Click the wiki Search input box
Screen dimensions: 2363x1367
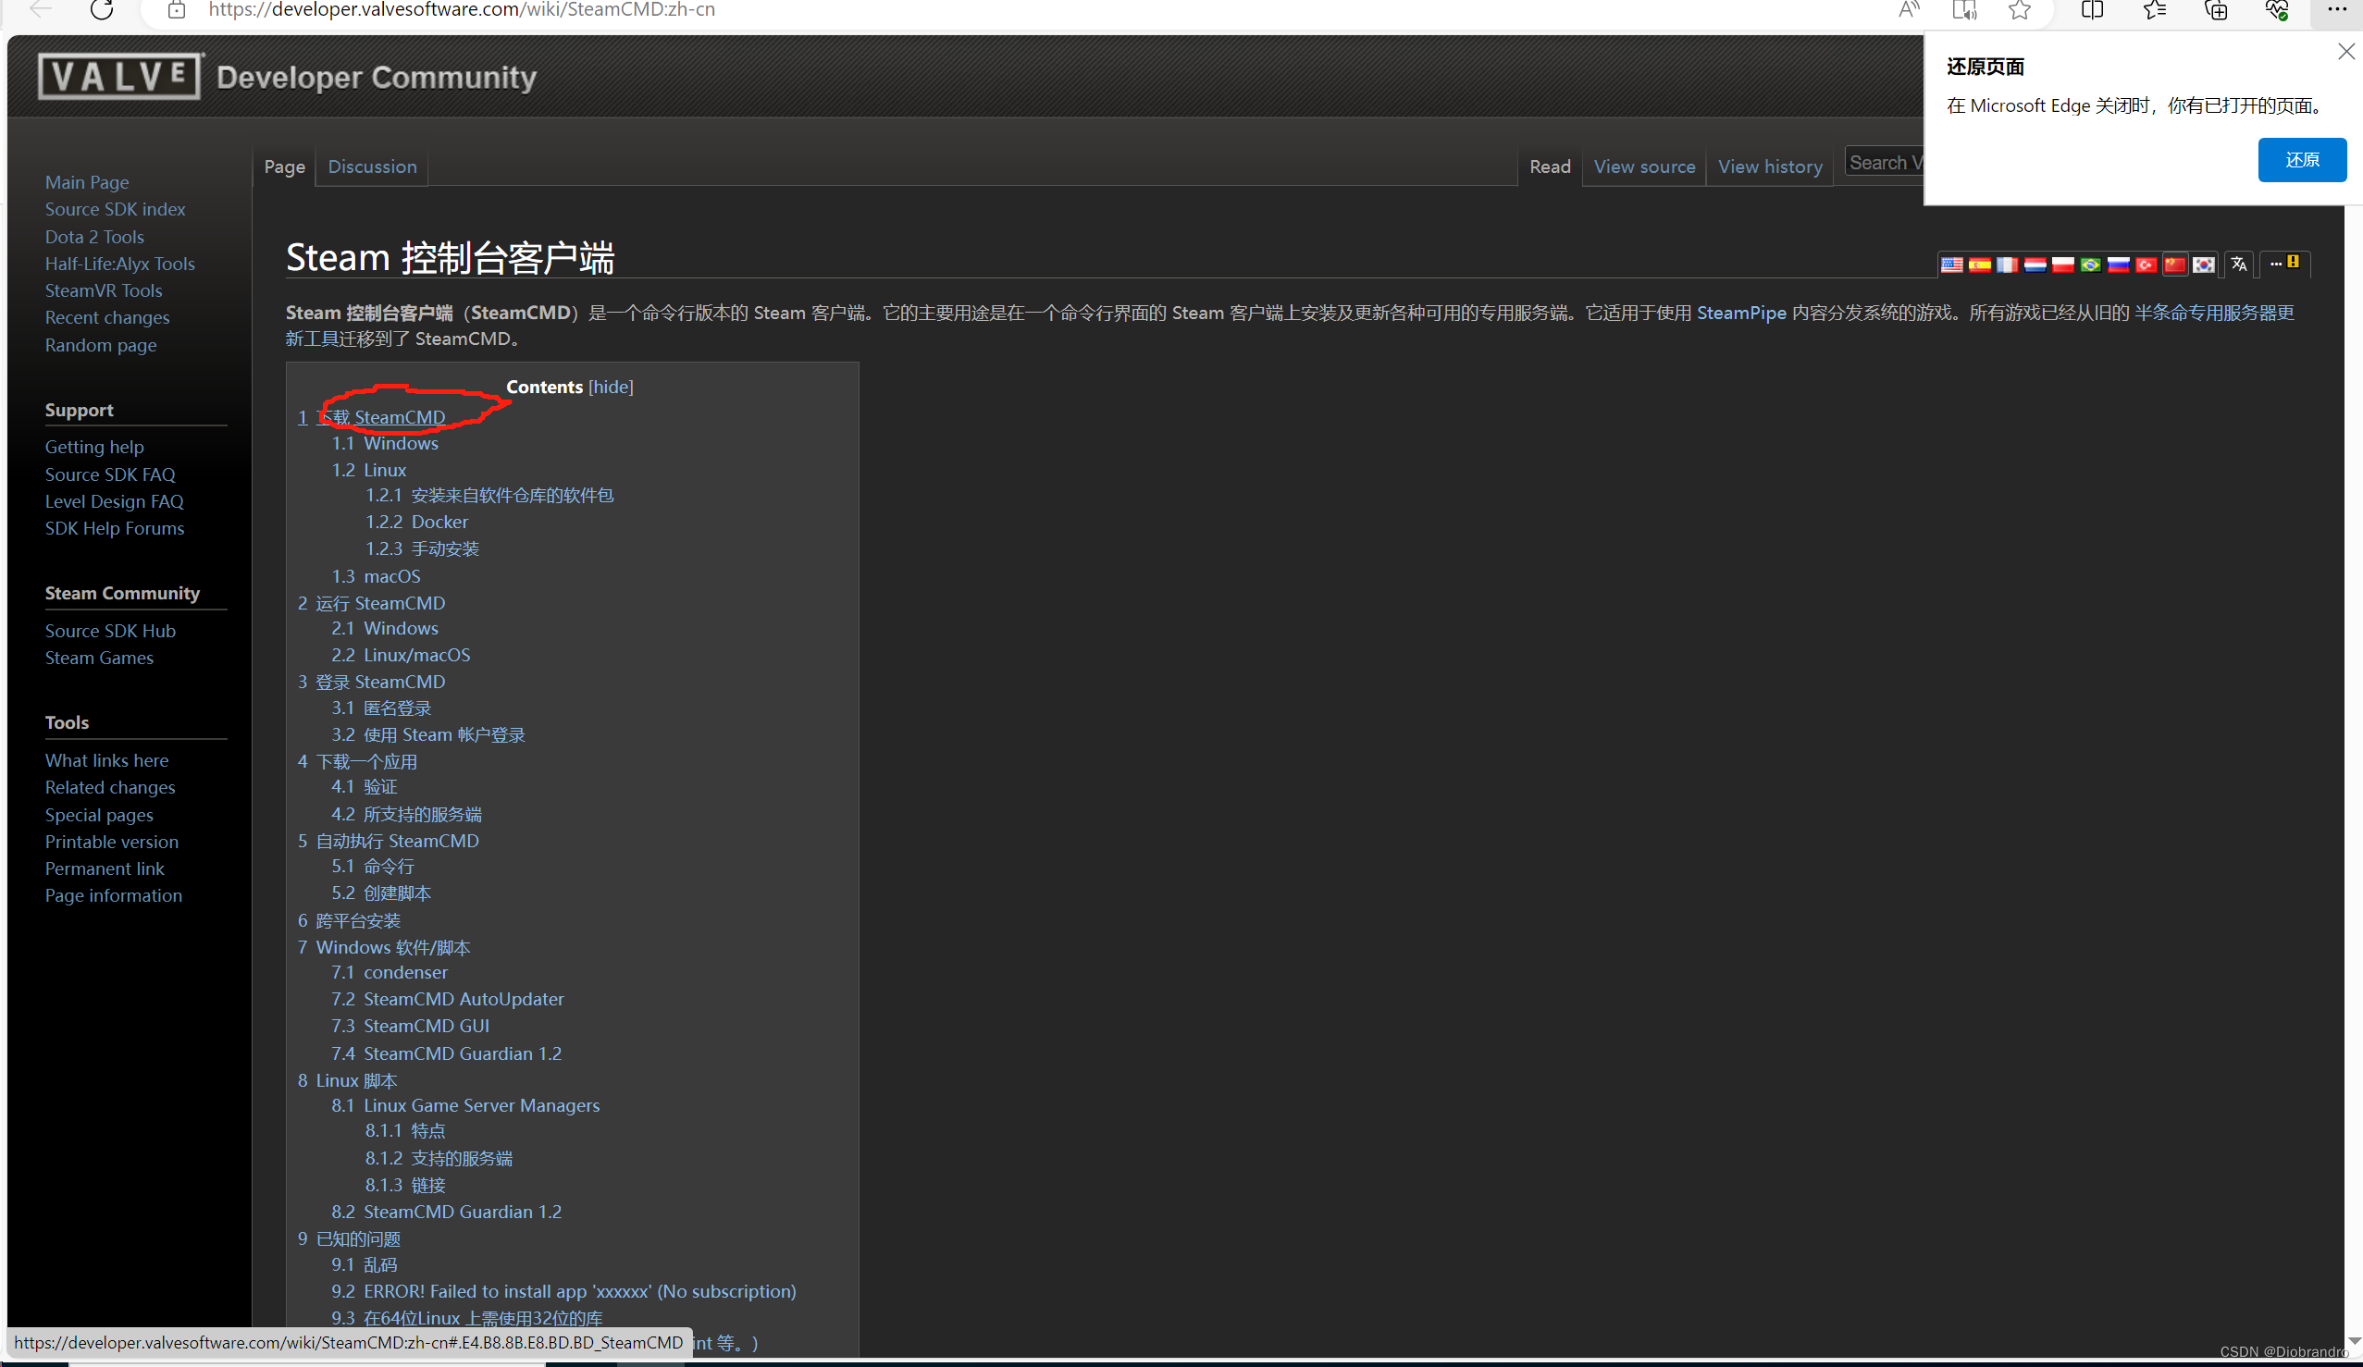coord(1883,162)
